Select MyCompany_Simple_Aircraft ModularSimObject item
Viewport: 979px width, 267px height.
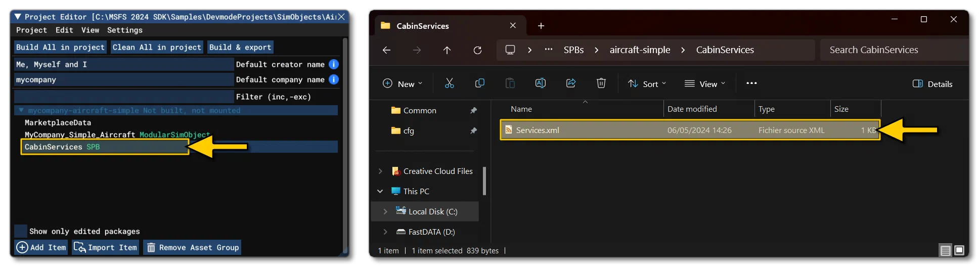[x=117, y=135]
